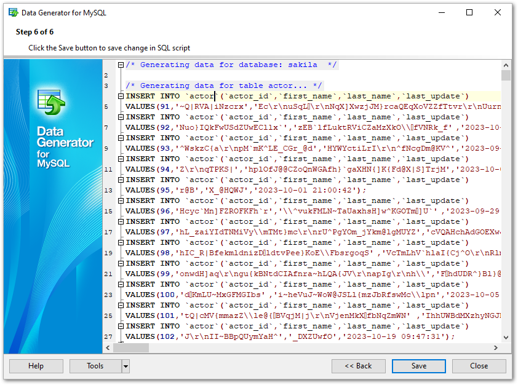
Task: Click the date '2023-10-01 21:00:42' on line 13
Action: (305, 190)
